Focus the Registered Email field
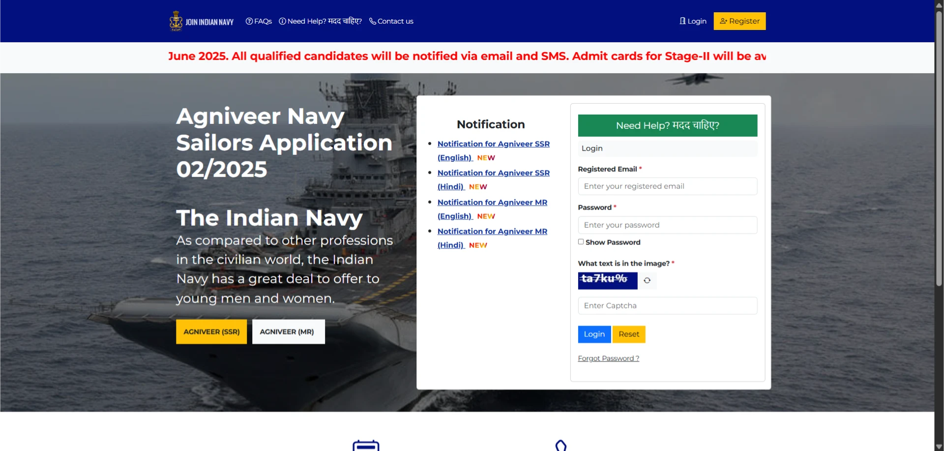The width and height of the screenshot is (944, 451). tap(667, 186)
